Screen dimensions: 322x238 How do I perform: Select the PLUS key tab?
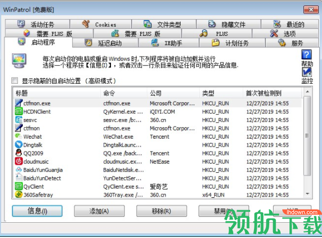(x=216, y=33)
